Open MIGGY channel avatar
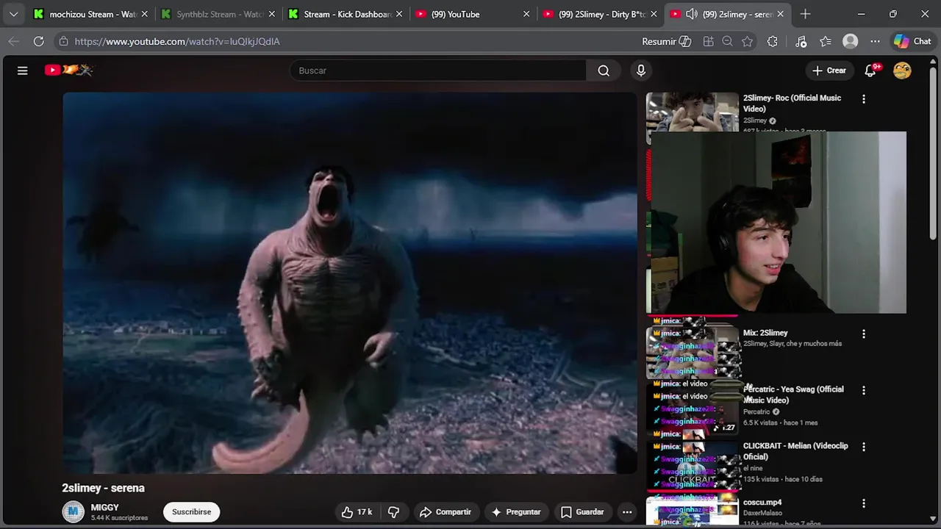The image size is (941, 529). pyautogui.click(x=74, y=512)
